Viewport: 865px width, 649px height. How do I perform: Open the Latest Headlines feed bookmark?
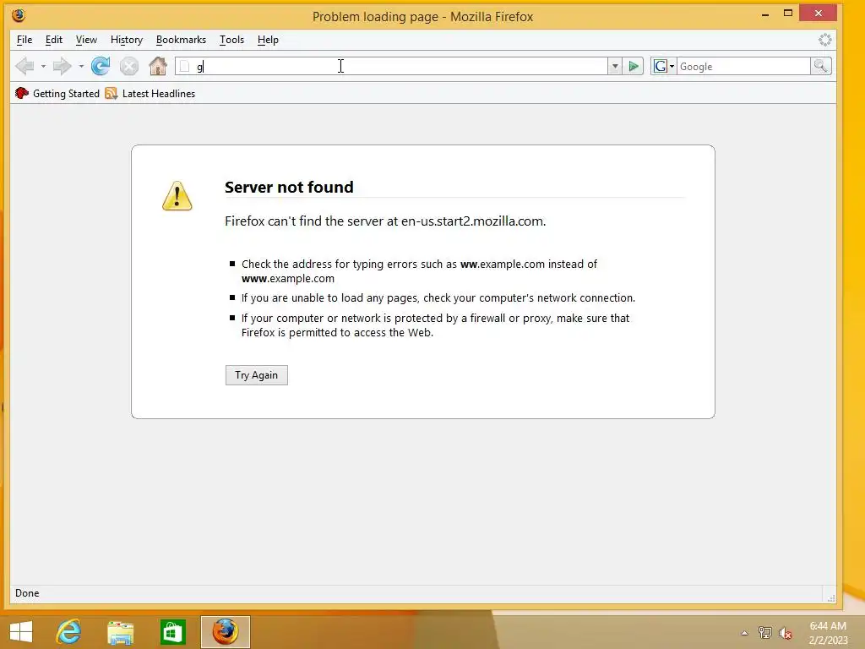tap(150, 93)
